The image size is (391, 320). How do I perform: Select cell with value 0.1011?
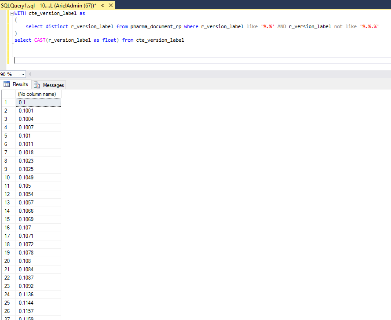pyautogui.click(x=38, y=144)
